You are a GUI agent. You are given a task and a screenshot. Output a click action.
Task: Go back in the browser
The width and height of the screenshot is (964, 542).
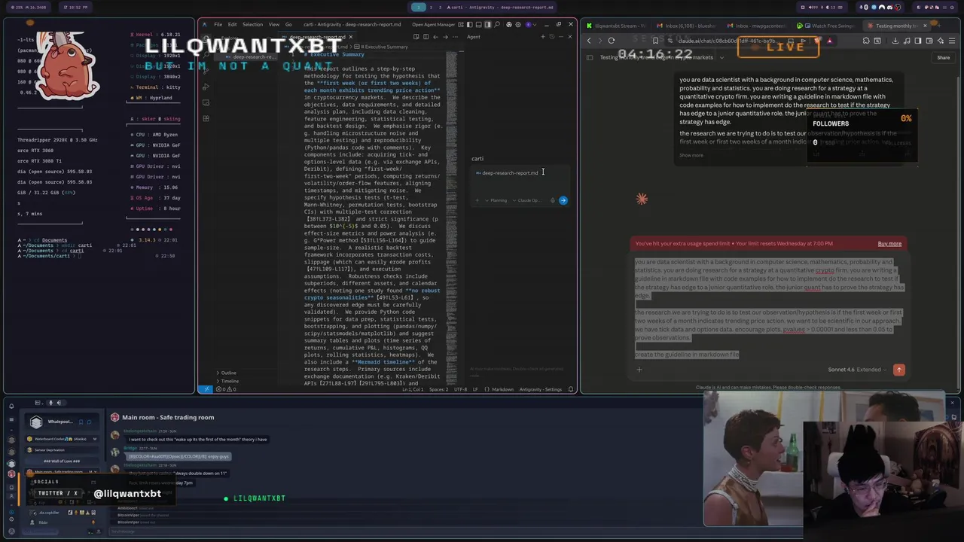coord(589,41)
